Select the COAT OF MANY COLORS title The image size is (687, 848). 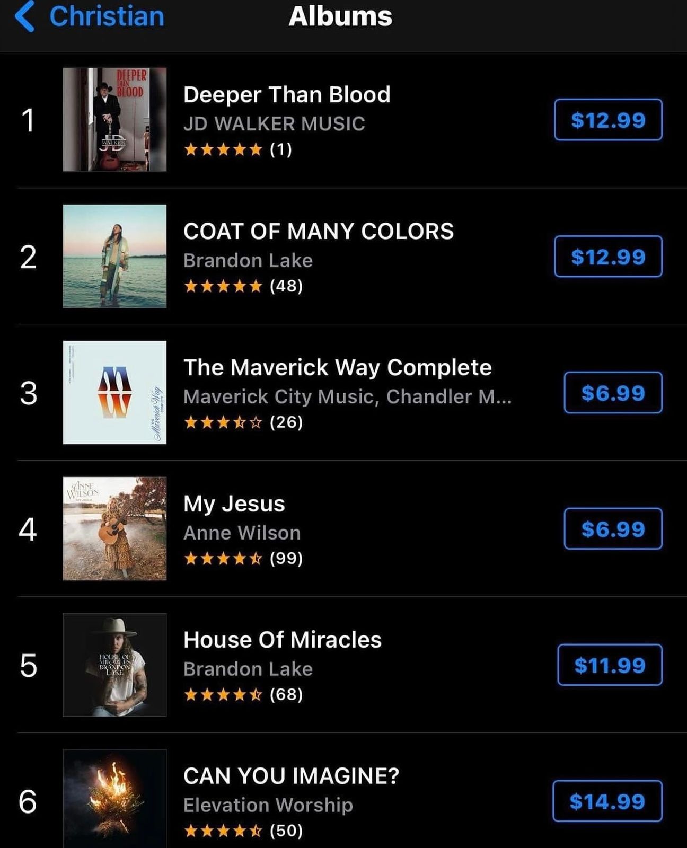click(x=319, y=231)
